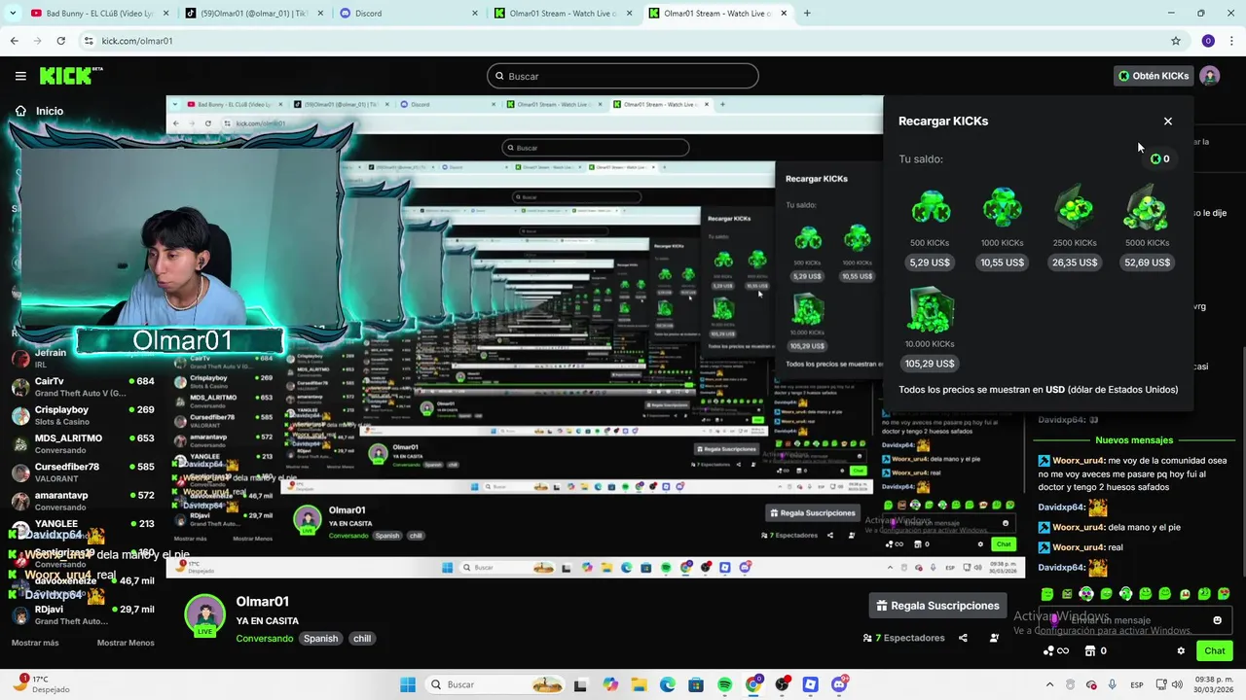Click the Buscar search field on Kick
The height and width of the screenshot is (700, 1246).
[623, 76]
